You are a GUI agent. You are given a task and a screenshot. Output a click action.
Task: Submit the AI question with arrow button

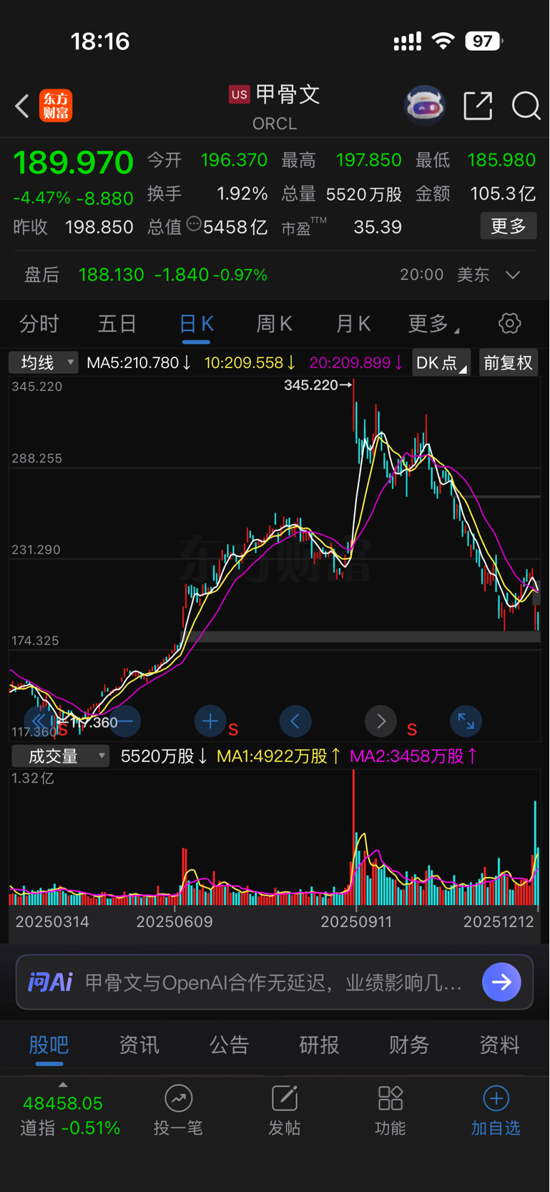point(501,982)
